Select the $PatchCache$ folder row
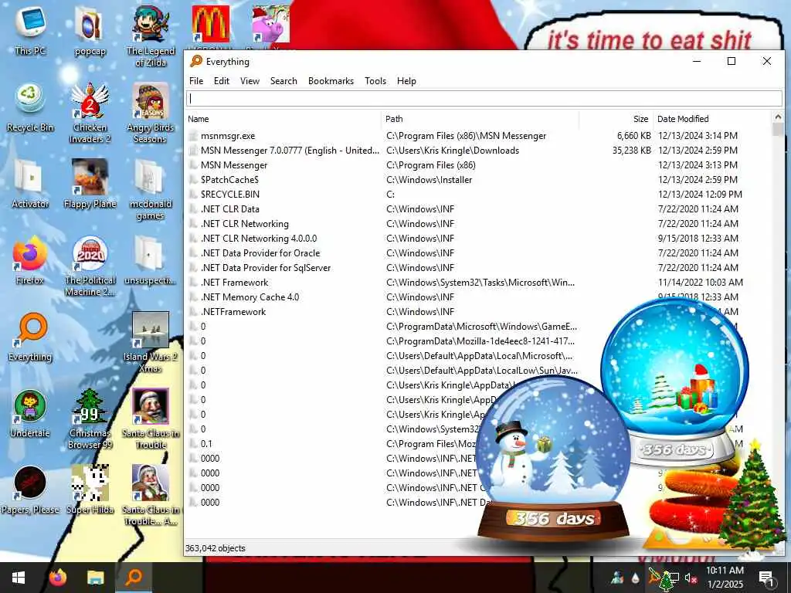The height and width of the screenshot is (593, 791). (479, 179)
